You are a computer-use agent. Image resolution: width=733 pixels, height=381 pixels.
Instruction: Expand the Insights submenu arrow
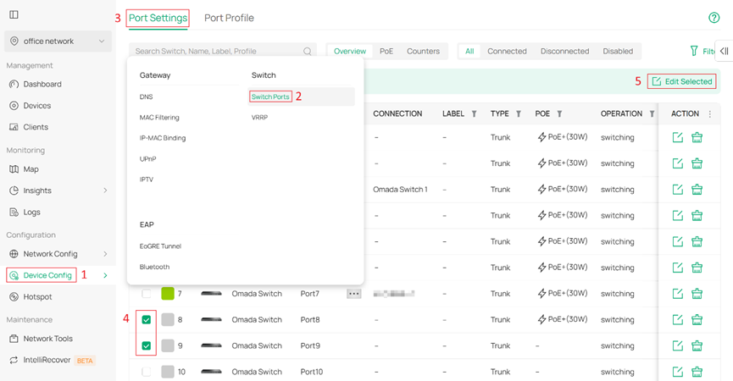(x=105, y=190)
